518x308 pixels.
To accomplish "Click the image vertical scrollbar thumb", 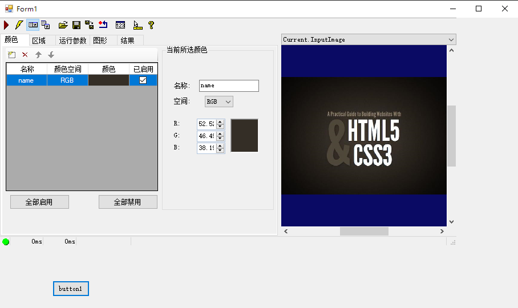I will [451, 136].
